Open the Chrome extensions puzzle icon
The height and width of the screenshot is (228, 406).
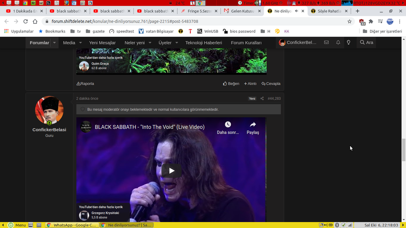[371, 22]
